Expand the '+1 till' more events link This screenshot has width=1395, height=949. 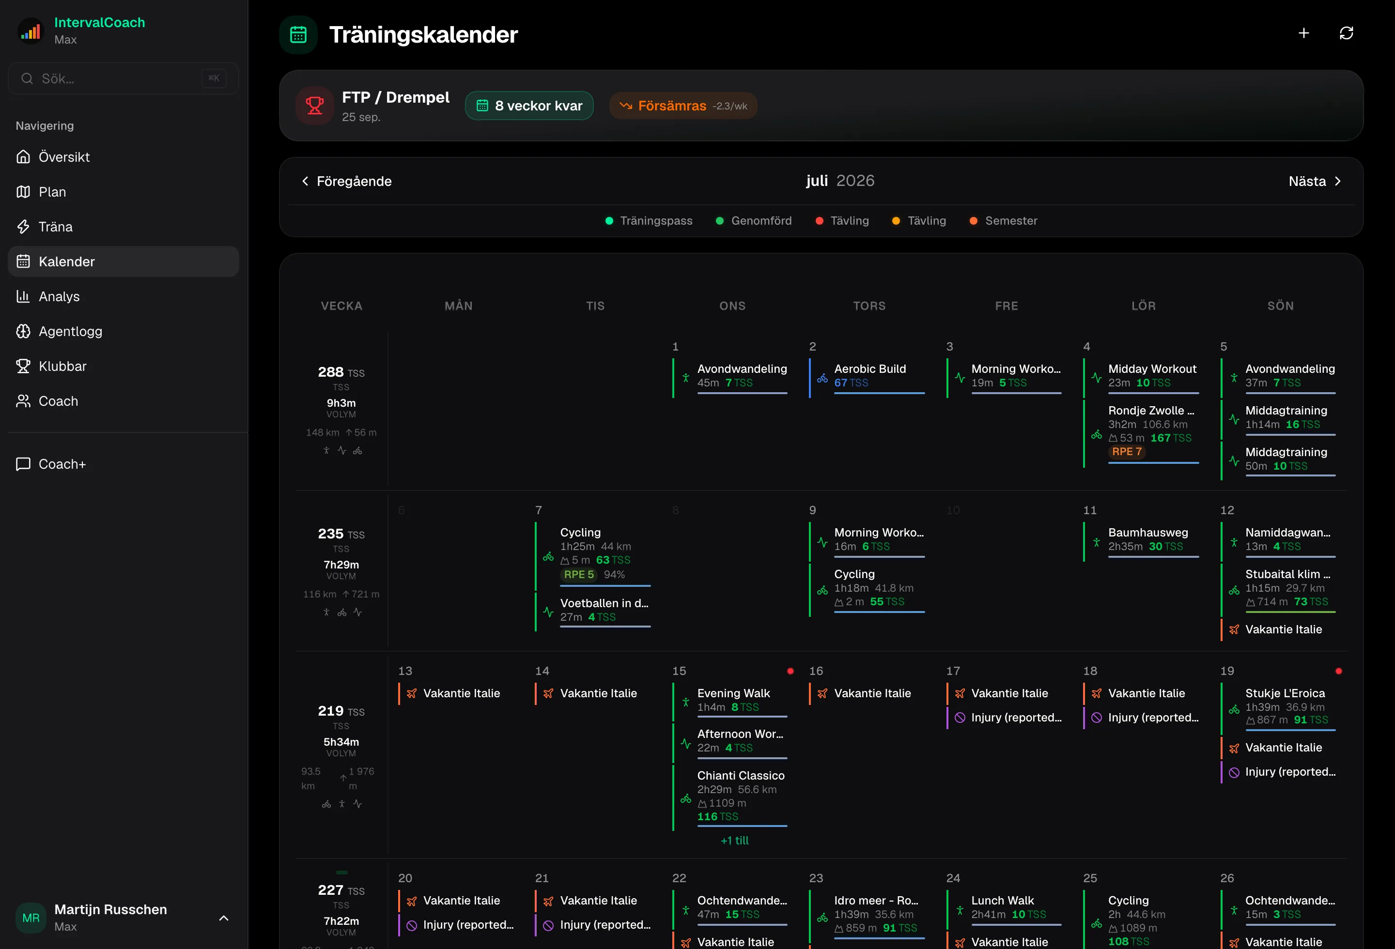click(735, 841)
